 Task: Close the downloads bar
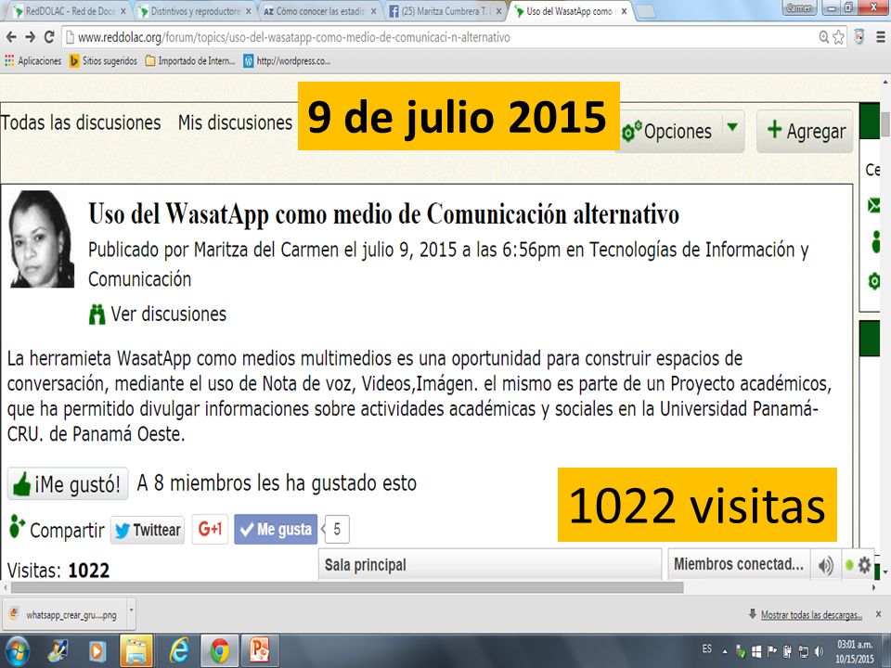coord(878,614)
